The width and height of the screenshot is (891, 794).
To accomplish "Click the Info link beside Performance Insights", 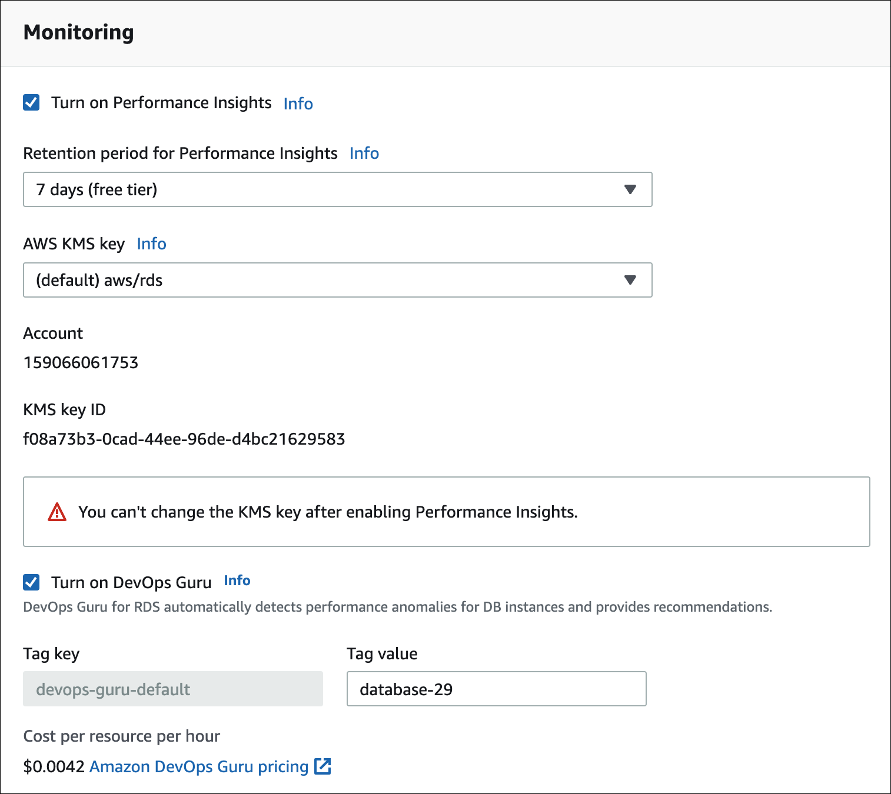I will (x=297, y=104).
